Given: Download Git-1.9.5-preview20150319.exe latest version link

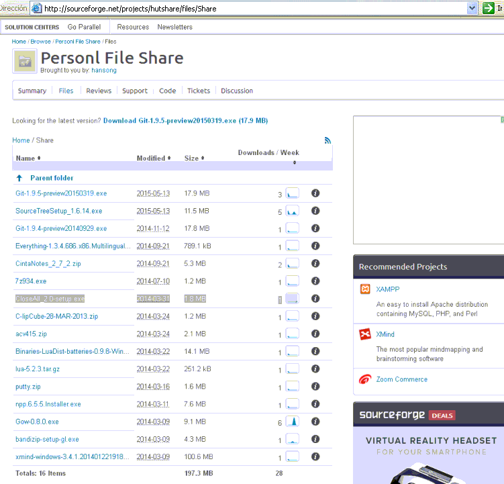Looking at the screenshot, I should pos(185,121).
